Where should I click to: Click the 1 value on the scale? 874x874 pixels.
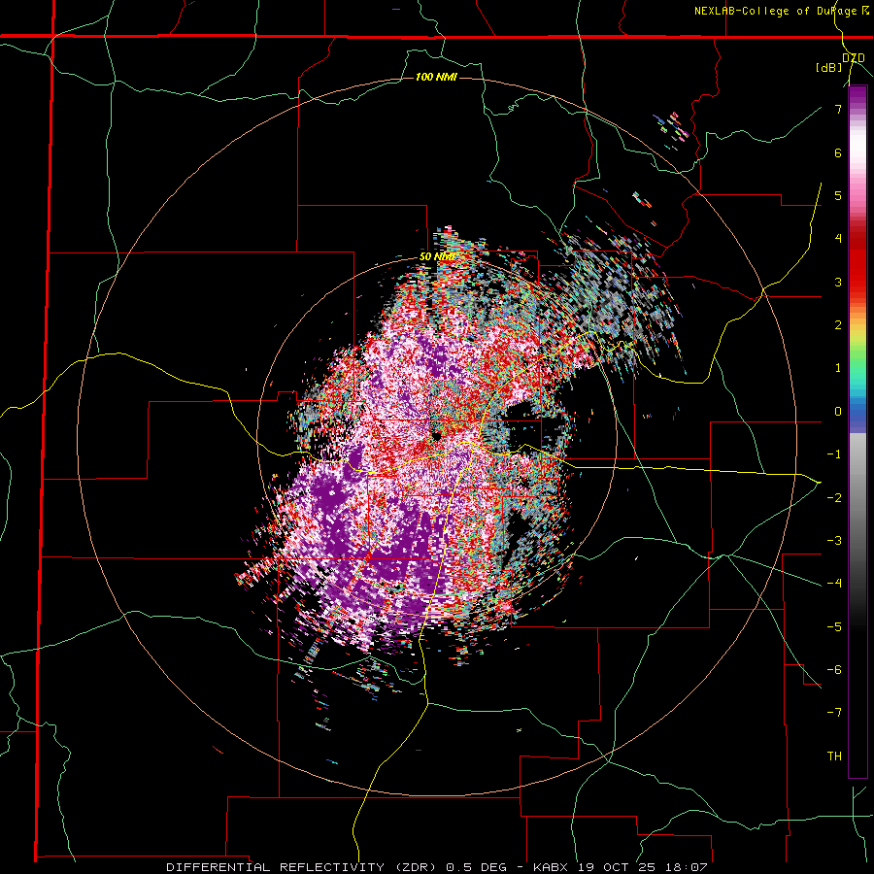pyautogui.click(x=838, y=368)
